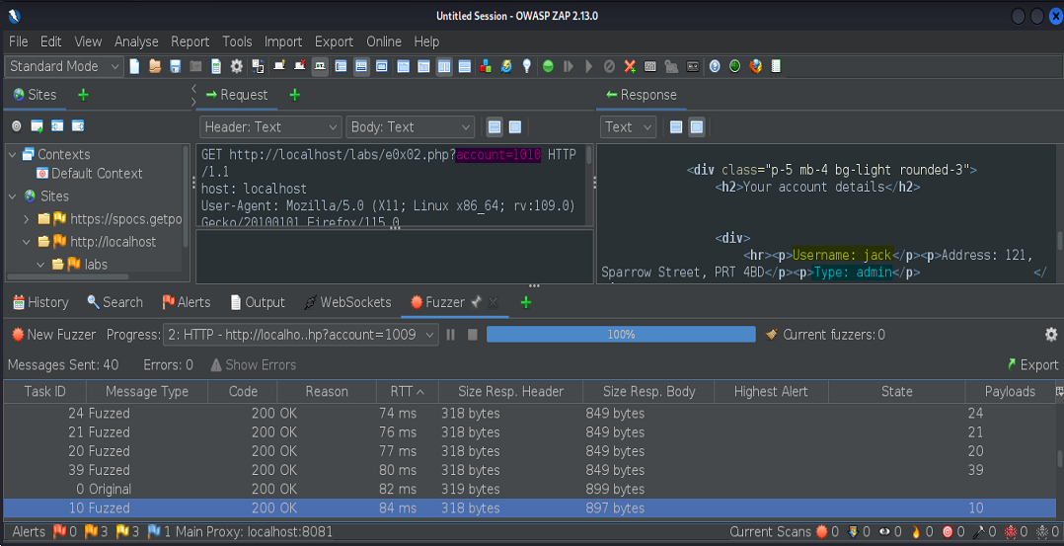Click the Show Errors button
Viewport: 1064px width, 546px height.
click(x=253, y=364)
